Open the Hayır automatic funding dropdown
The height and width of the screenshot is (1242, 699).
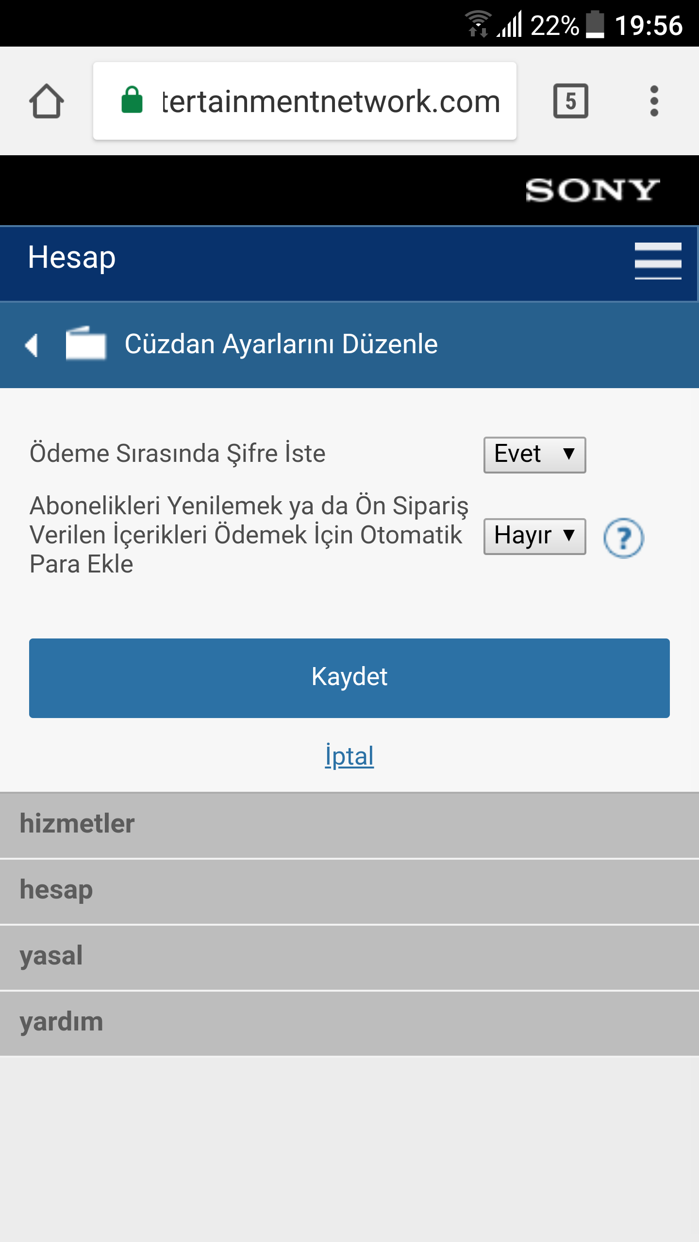534,536
